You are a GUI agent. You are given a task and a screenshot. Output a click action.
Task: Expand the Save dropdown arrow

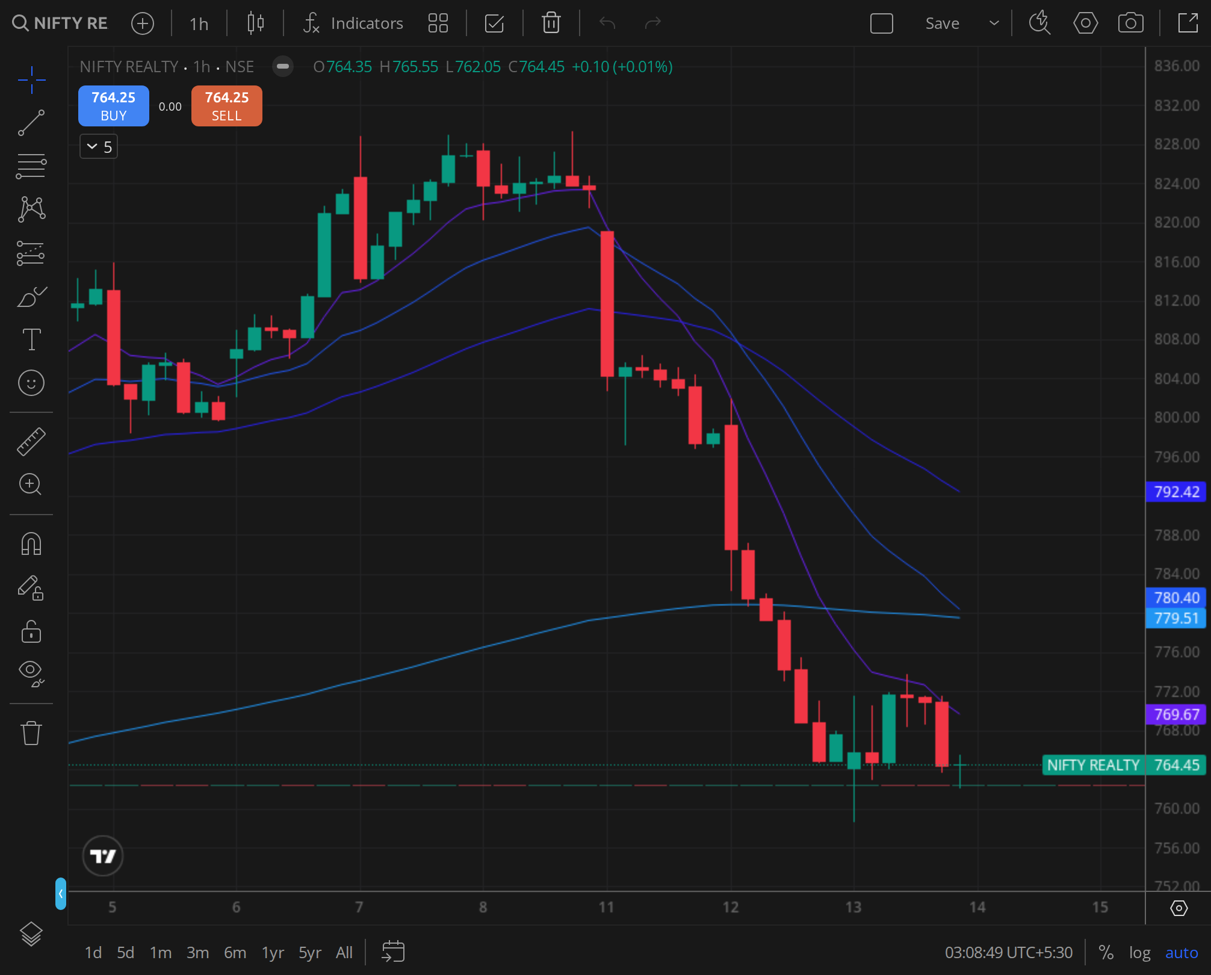994,23
